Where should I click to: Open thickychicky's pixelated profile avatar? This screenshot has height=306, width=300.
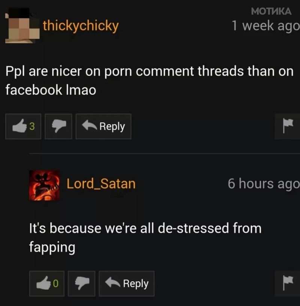point(22,25)
